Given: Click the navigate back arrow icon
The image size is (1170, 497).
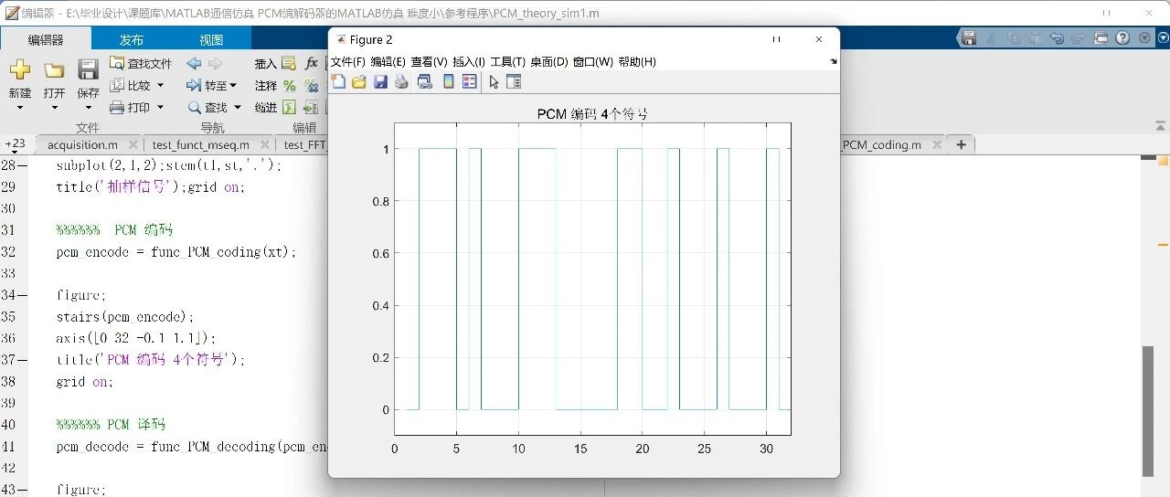Looking at the screenshot, I should pos(194,63).
